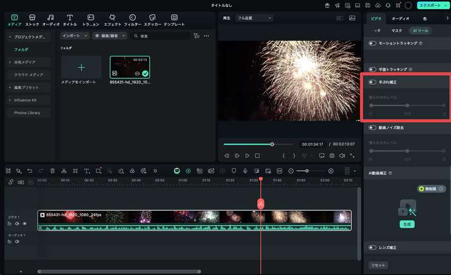This screenshot has height=275, width=451.
Task: Open the フル品質 playback quality dropdown
Action: (x=254, y=18)
